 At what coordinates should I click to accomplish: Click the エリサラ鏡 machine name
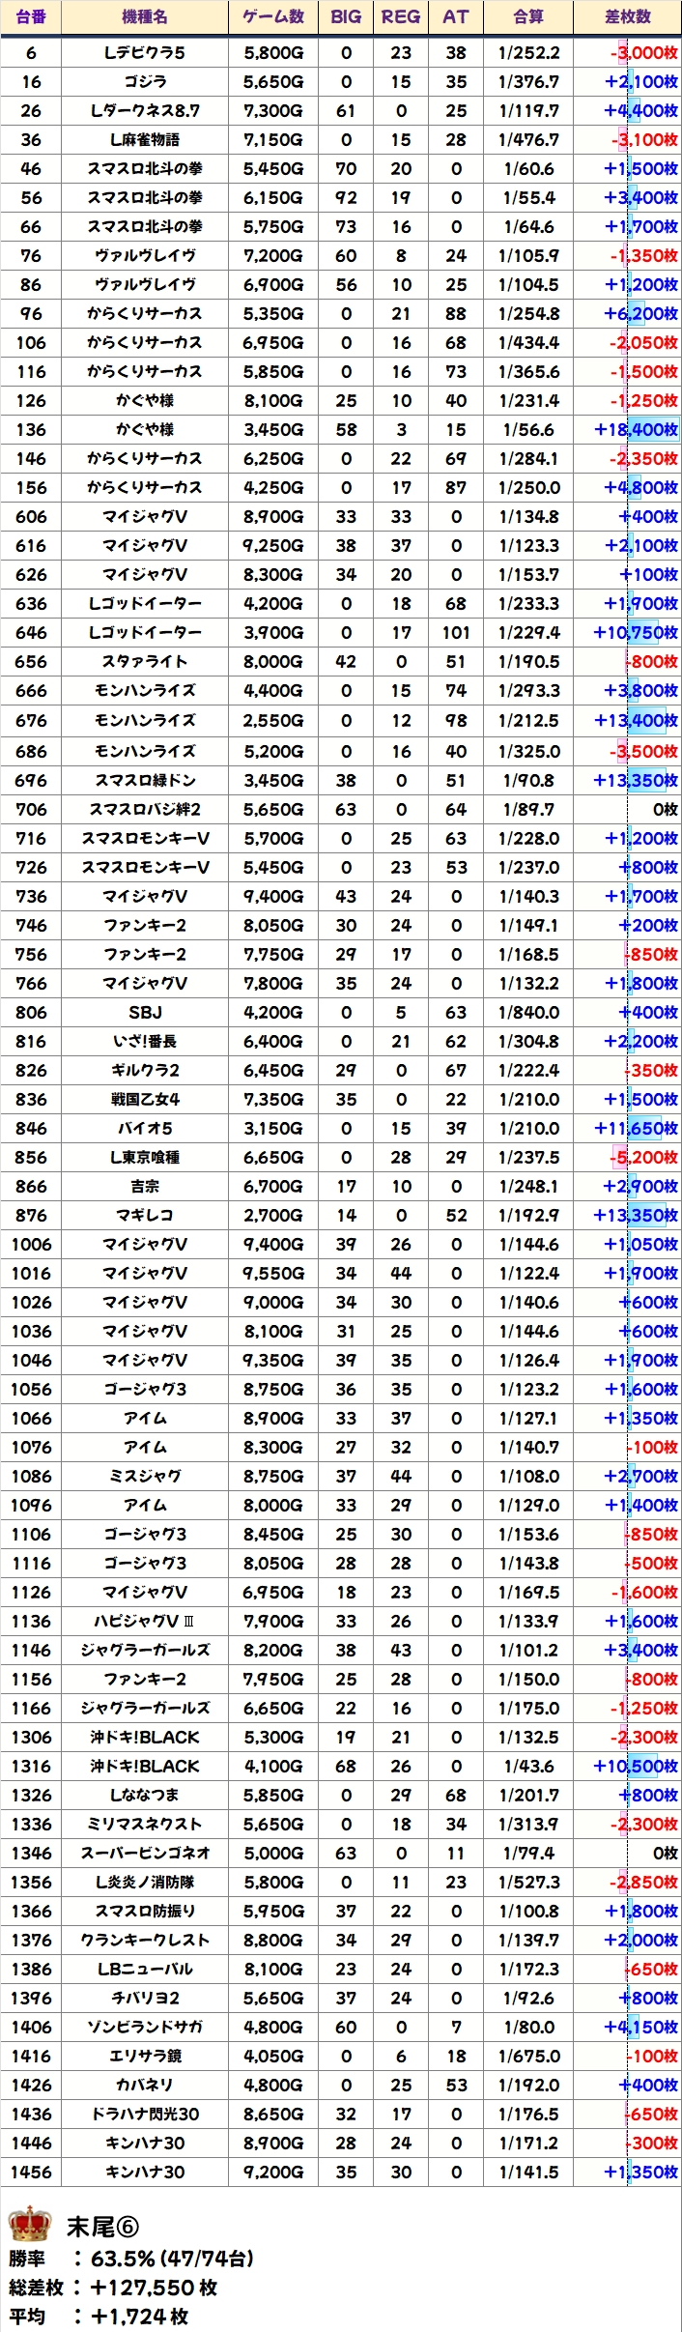coord(145,2056)
